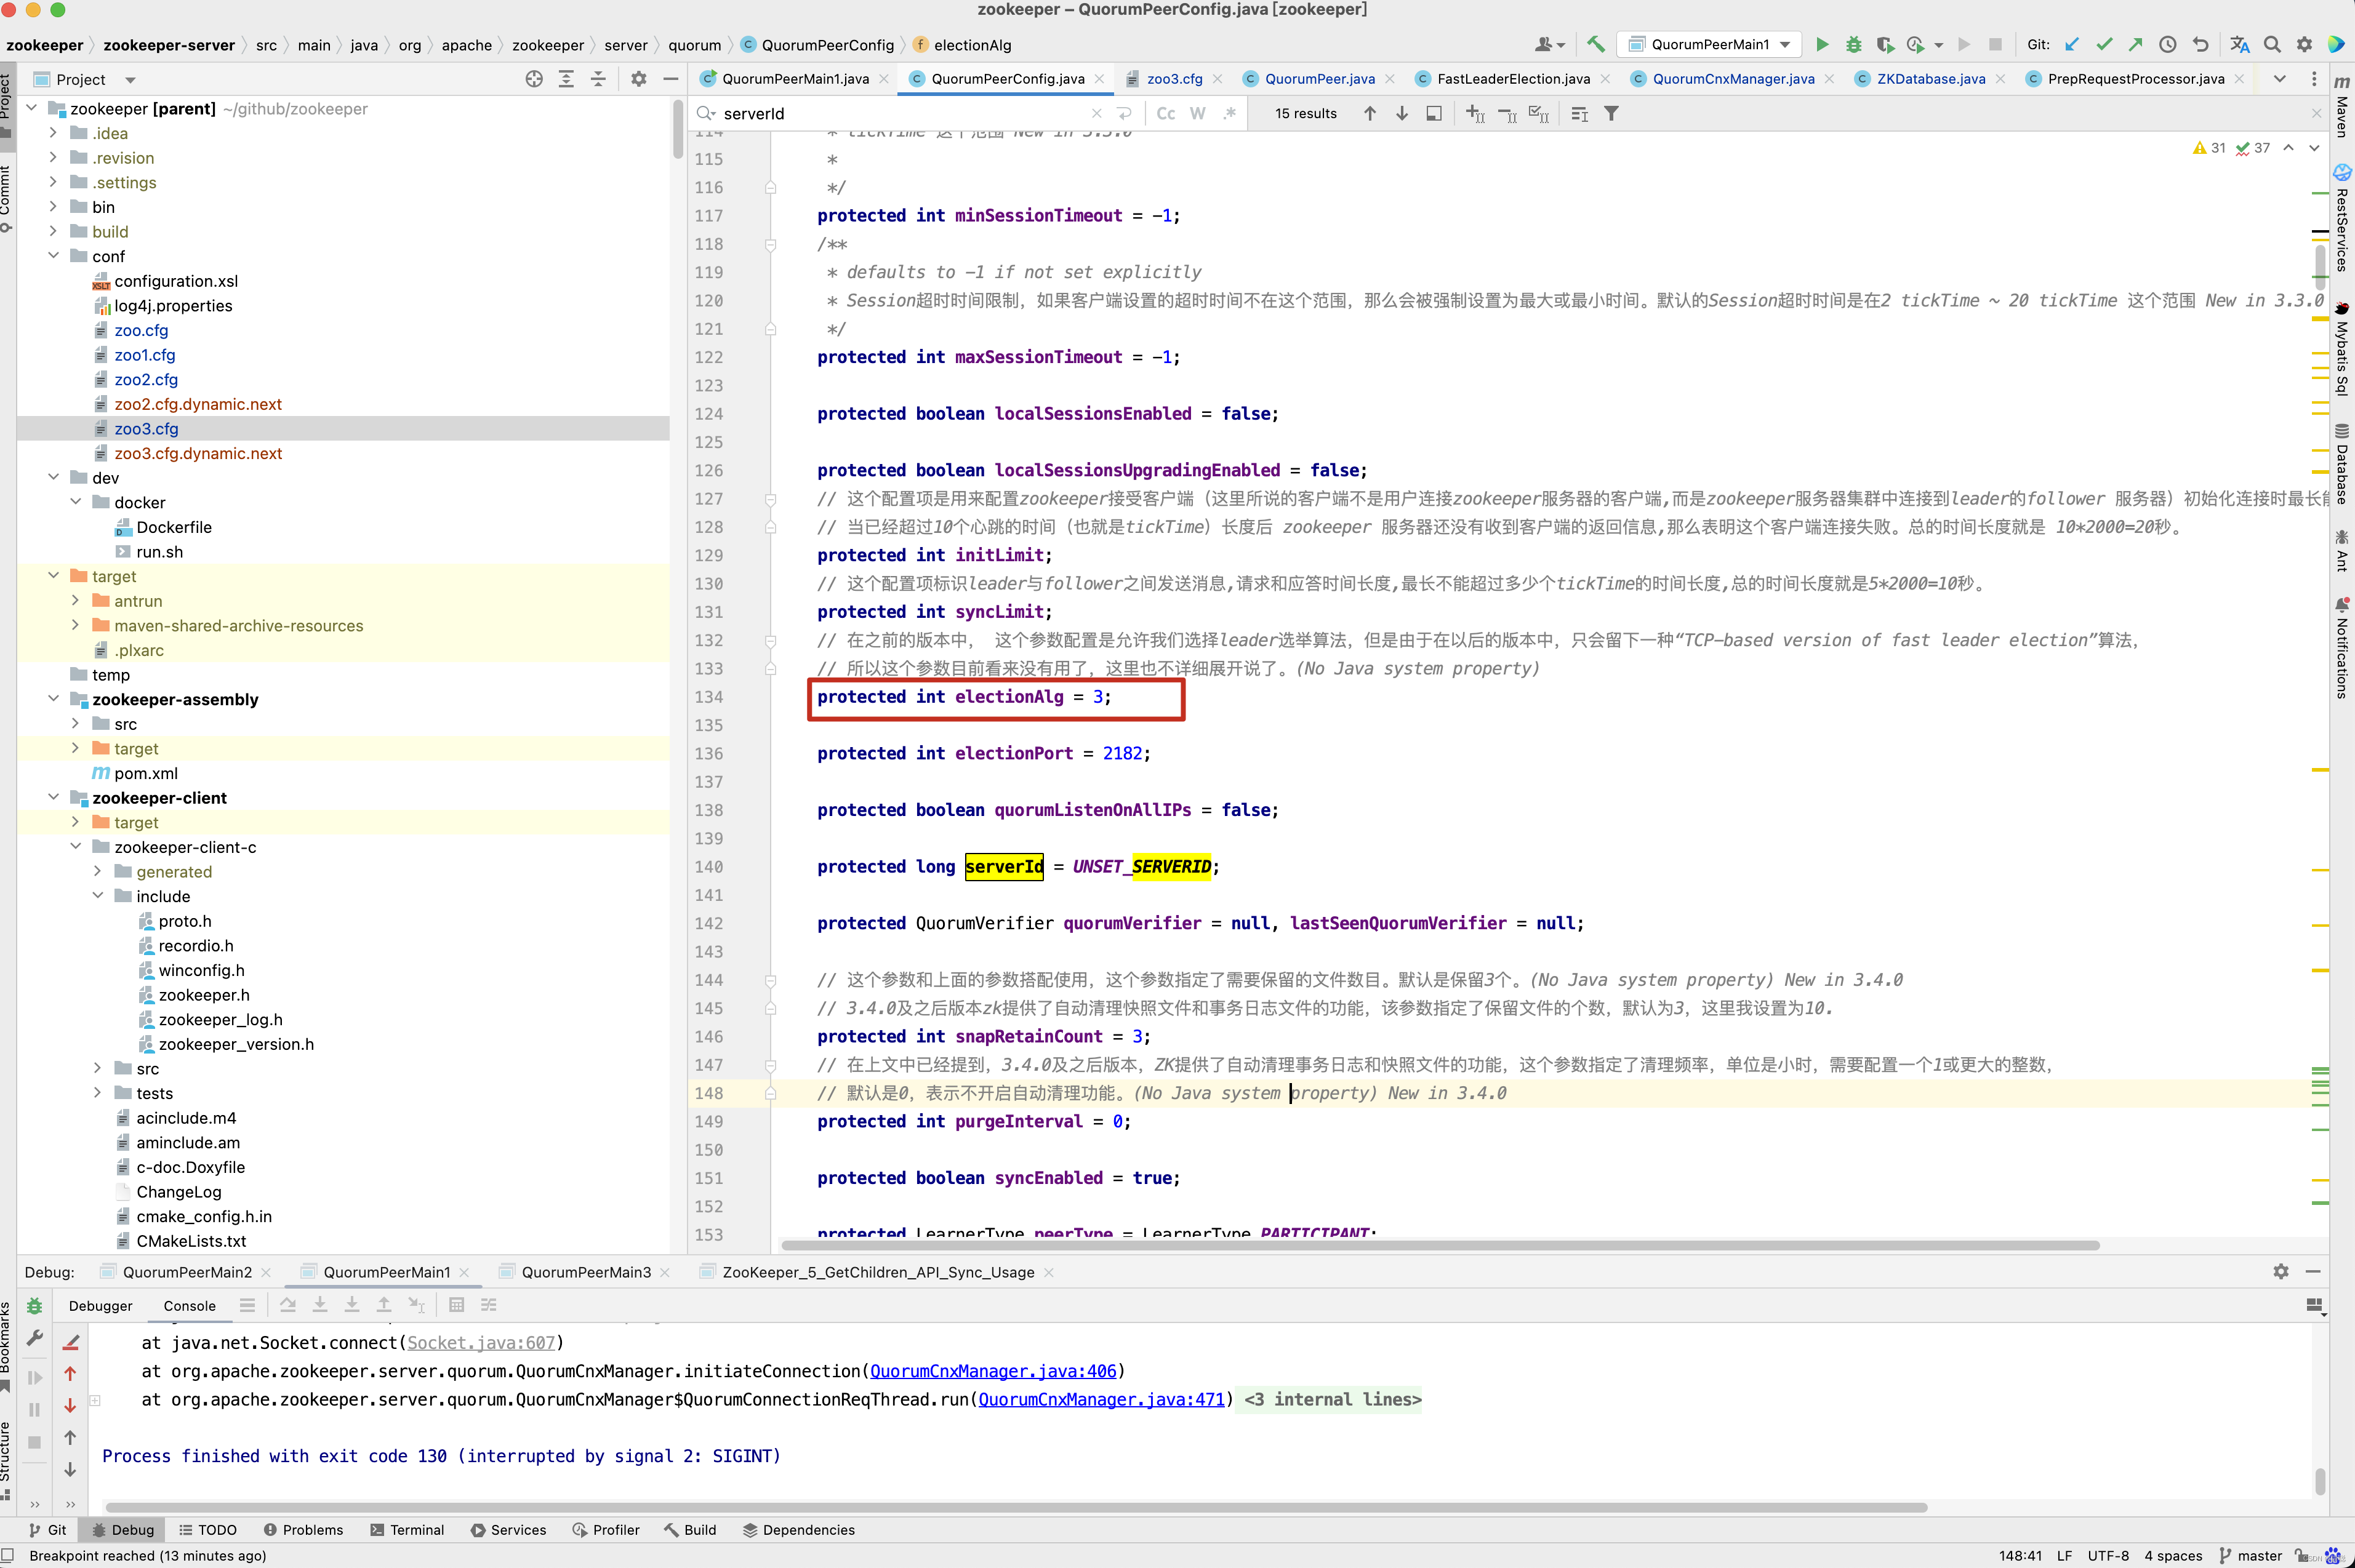2355x1568 pixels.
Task: Commit changes with the Git checkmark
Action: pyautogui.click(x=2104, y=44)
